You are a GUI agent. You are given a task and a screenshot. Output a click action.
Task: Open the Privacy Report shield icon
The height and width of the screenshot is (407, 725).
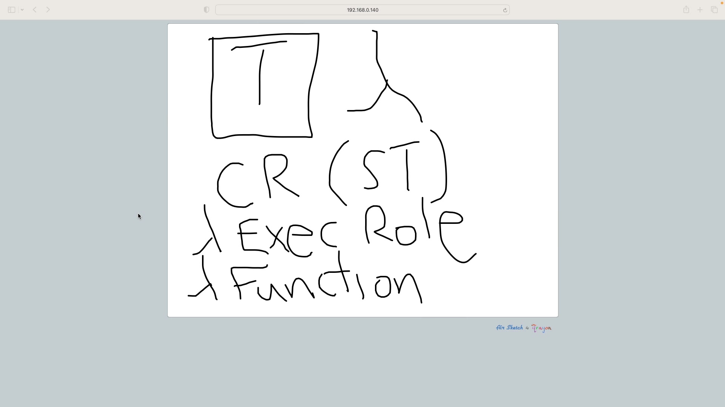coord(206,10)
